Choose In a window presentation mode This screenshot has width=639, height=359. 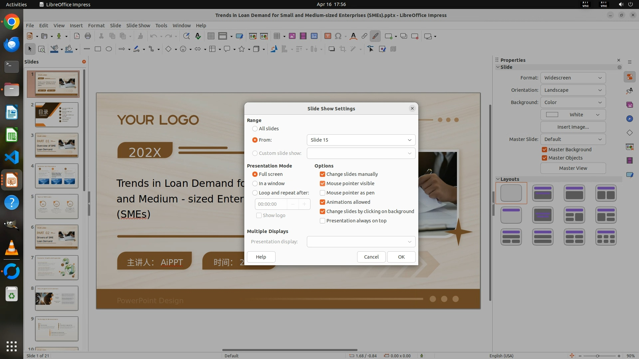[255, 183]
